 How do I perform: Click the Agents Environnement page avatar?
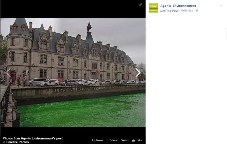153,8
